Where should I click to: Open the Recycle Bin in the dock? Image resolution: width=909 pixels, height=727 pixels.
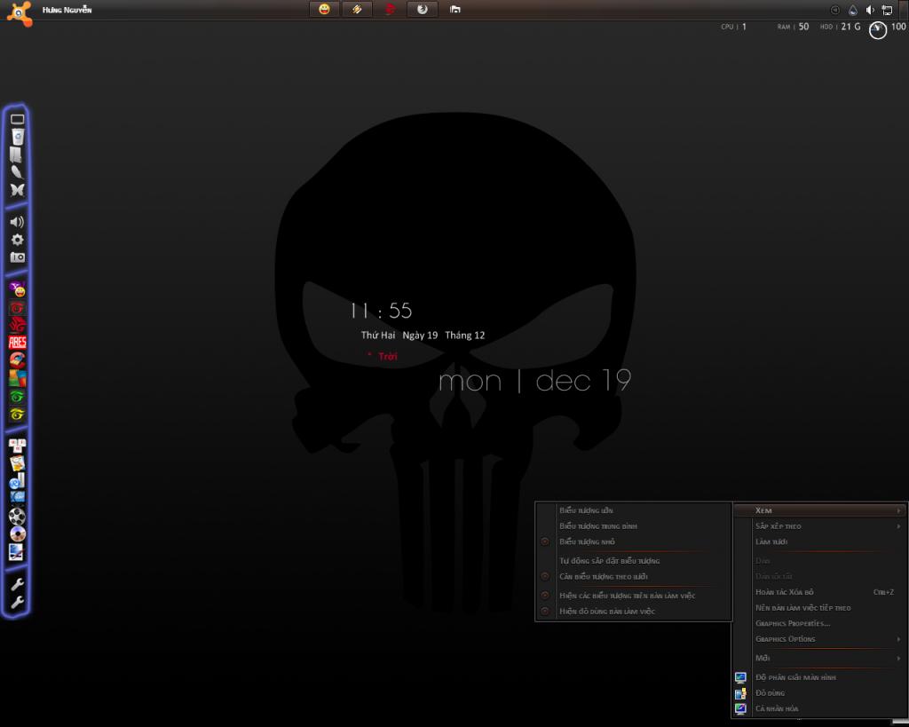18,137
